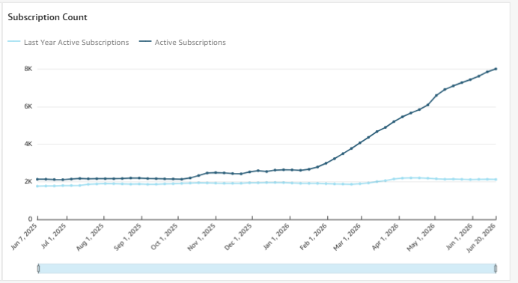Click the left handle of range slider
518x283 pixels.
[x=38, y=269]
